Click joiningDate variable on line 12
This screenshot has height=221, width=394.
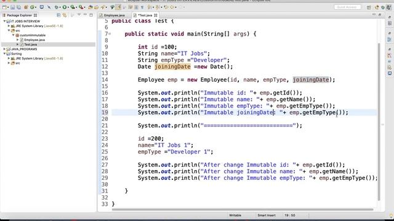point(172,67)
